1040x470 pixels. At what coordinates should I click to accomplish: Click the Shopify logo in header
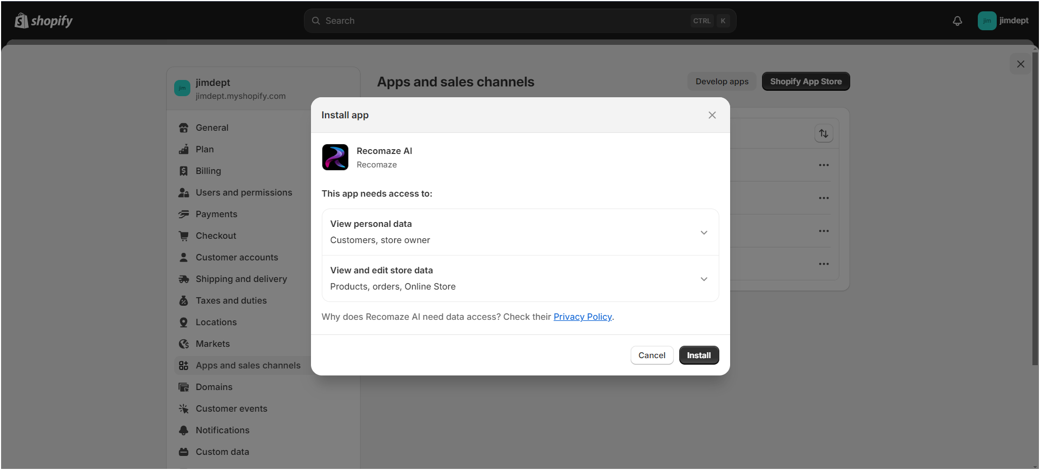(43, 21)
